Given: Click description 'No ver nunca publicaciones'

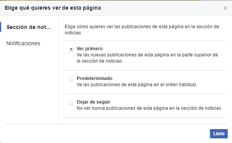Looking at the screenshot, I should (150, 108).
